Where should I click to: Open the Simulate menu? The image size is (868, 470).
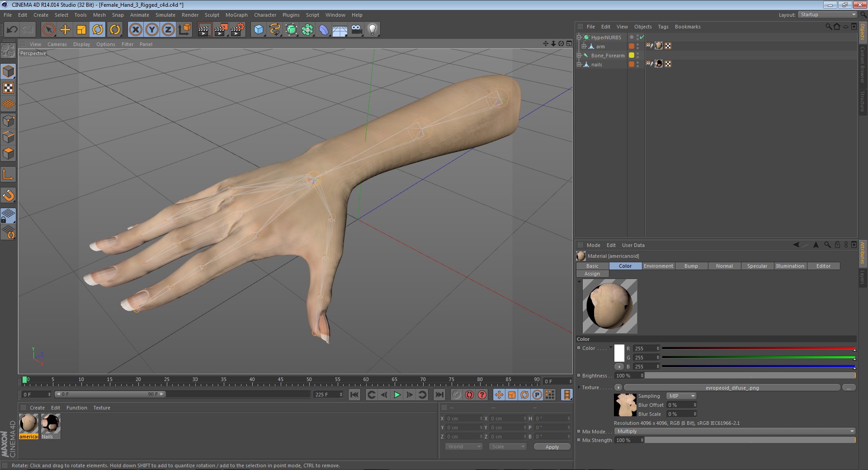165,15
